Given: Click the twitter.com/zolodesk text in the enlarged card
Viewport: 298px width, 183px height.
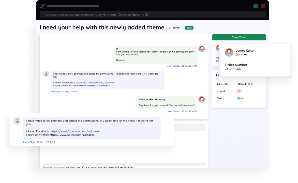Looking at the screenshot, I should [72, 135].
